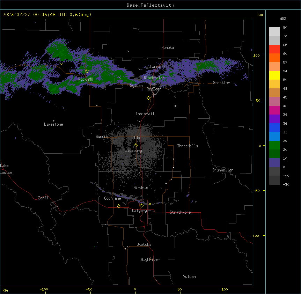
Task: Click the Base_Reflectivity title
Action: pyautogui.click(x=150, y=5)
